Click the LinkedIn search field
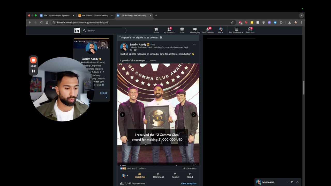Screen dimensions: 331x186 coord(104,30)
